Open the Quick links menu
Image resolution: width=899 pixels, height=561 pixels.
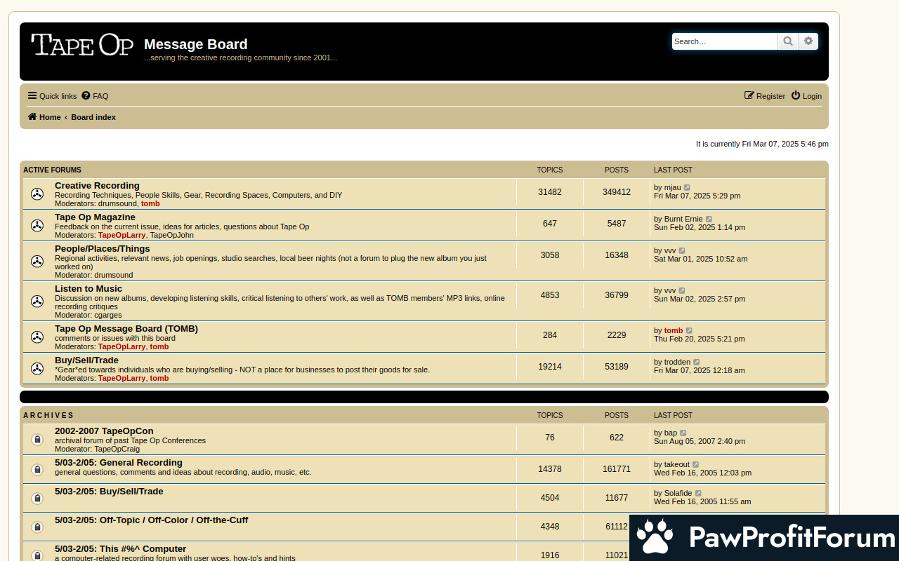pos(52,96)
